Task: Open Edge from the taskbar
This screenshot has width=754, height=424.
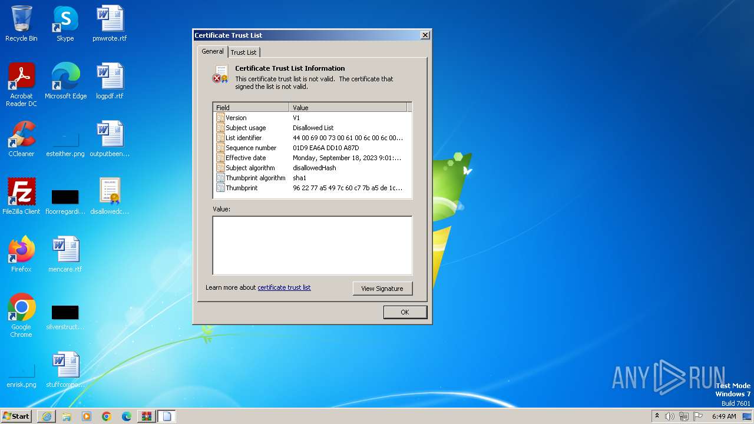Action: (127, 416)
